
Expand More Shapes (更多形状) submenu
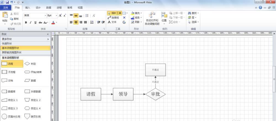25,39
